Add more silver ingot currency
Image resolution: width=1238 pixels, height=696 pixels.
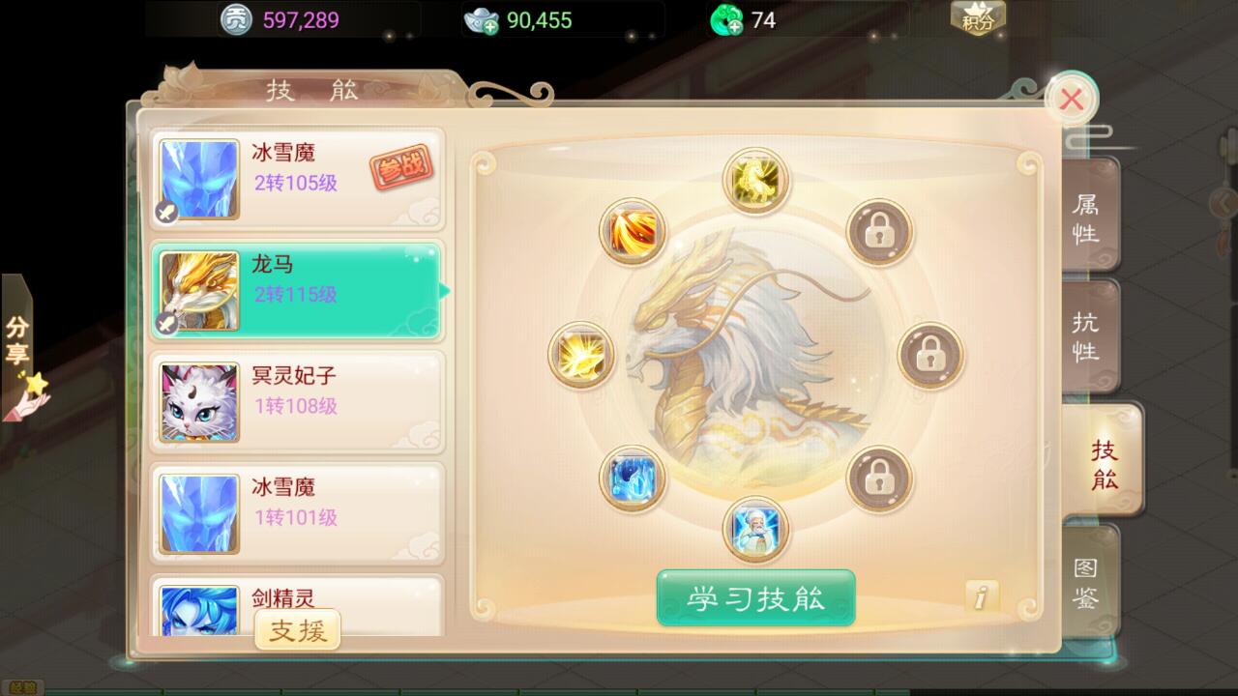point(482,21)
